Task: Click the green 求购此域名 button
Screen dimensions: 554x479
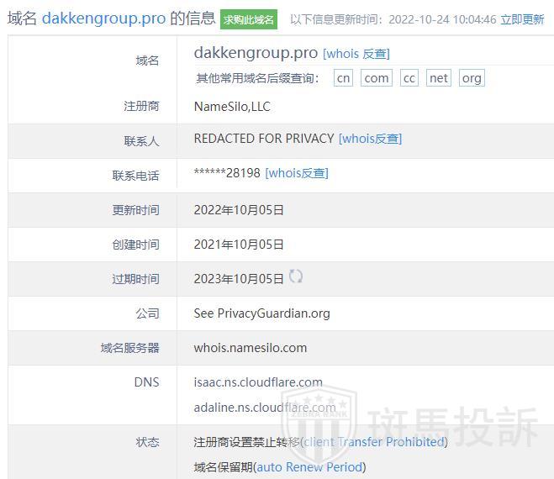Action: (249, 19)
